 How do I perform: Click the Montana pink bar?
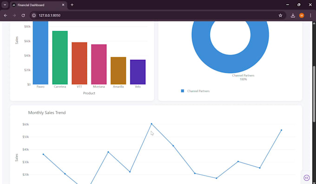[99, 64]
